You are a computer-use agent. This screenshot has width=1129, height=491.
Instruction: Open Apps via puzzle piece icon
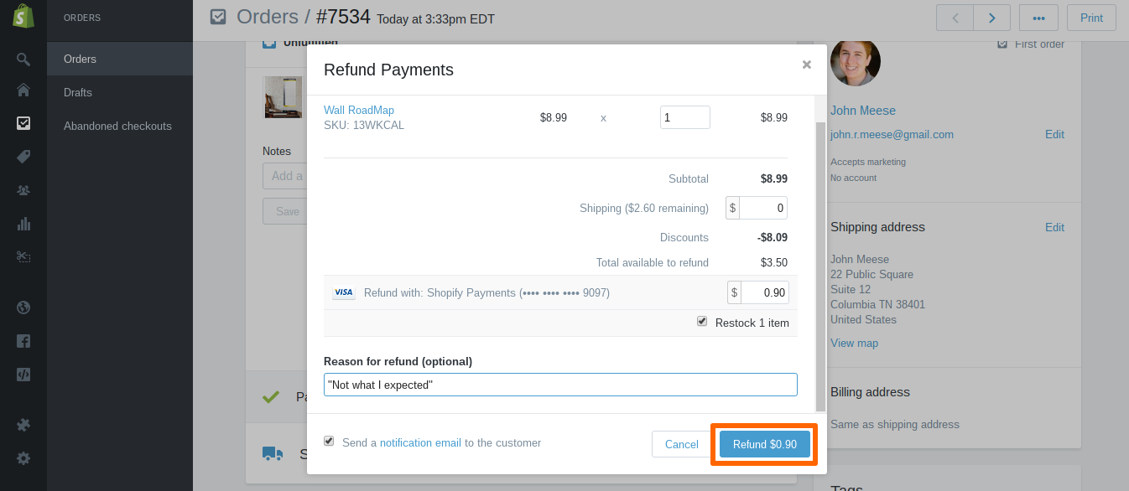[x=23, y=425]
